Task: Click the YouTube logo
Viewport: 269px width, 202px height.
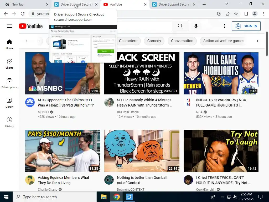Action: (31, 26)
